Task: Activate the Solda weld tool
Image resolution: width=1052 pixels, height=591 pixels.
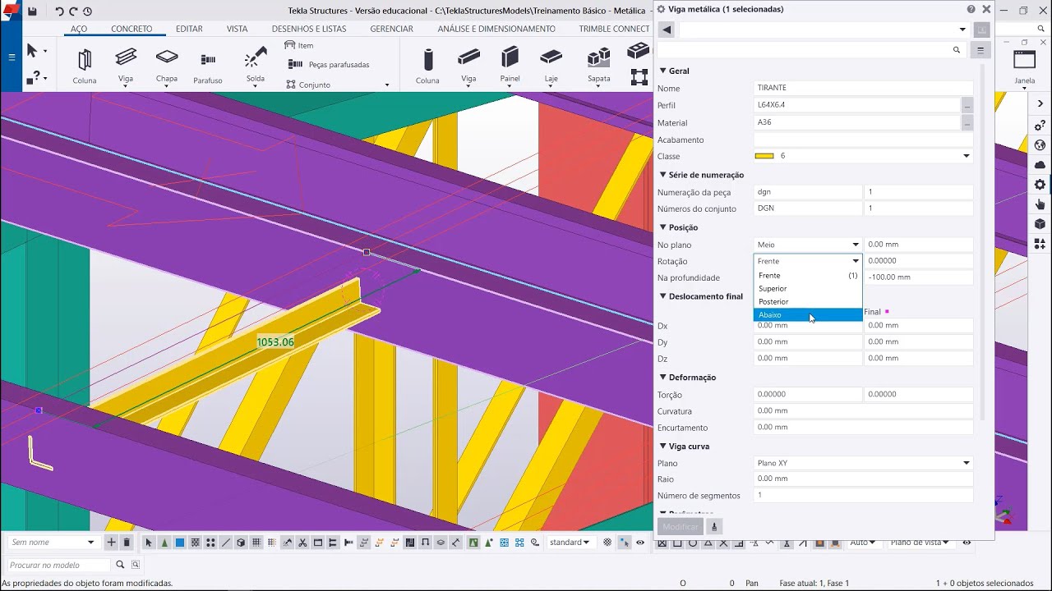Action: [x=256, y=57]
